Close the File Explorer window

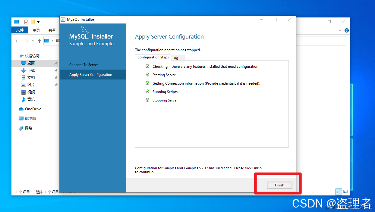pyautogui.click(x=343, y=22)
